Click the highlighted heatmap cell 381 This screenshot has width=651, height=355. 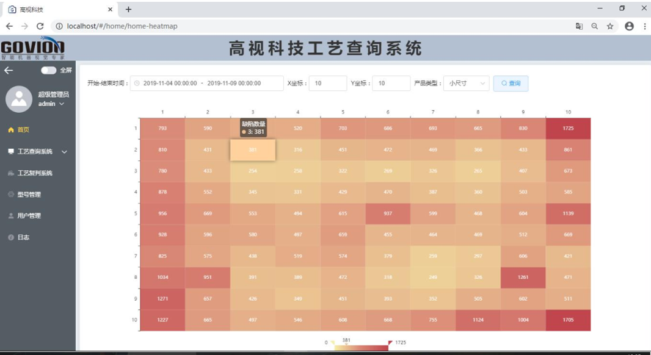pyautogui.click(x=252, y=149)
